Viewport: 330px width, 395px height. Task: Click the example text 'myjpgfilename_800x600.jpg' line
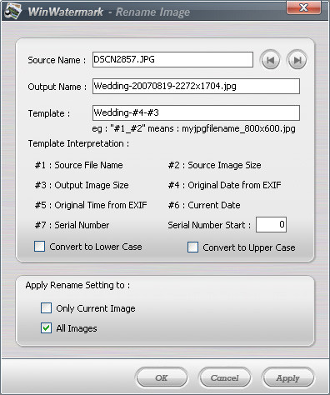point(194,129)
